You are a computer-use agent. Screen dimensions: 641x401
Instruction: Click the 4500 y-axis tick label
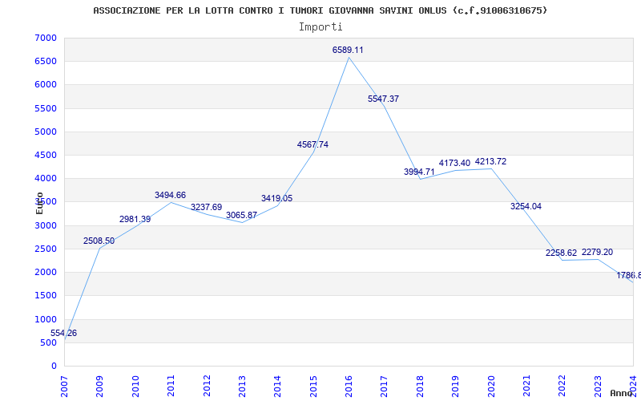[46, 155]
